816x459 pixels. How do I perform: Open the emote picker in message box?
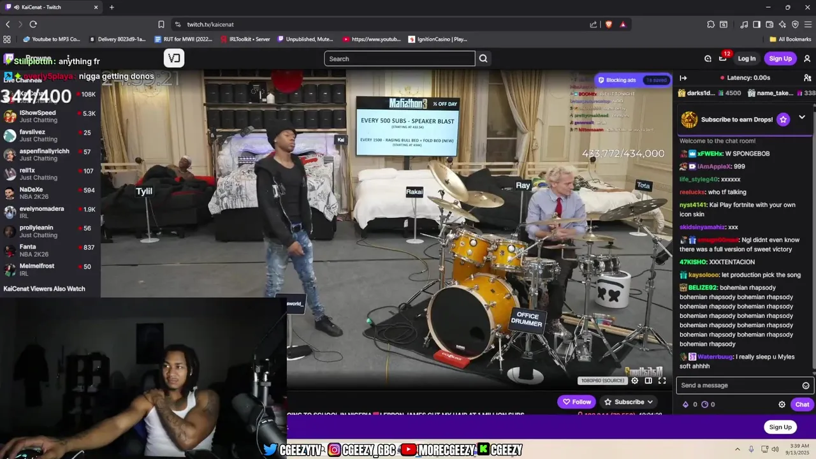coord(806,386)
